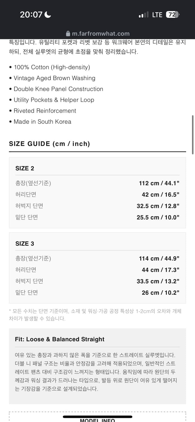The width and height of the screenshot is (195, 422).
Task: Tap the 총장(옆선기준) row under SIZE 2
Action: [34, 183]
